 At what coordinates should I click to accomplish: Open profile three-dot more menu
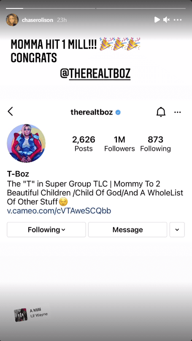[x=178, y=112]
